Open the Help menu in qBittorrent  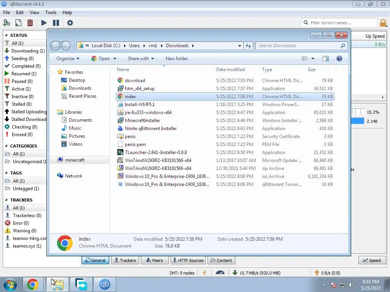(x=67, y=13)
